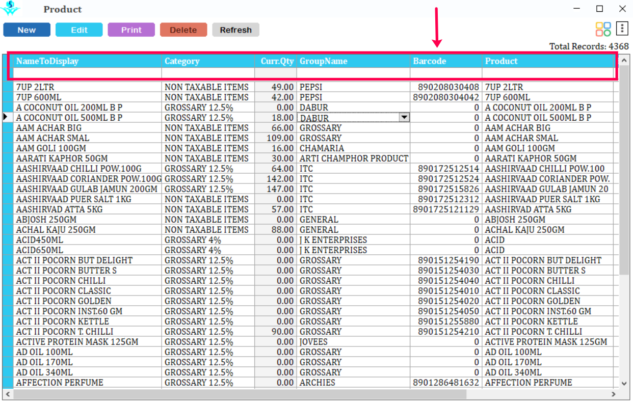Select ACT II POCORN GOLDEN name cell
633x402 pixels.
click(87, 301)
